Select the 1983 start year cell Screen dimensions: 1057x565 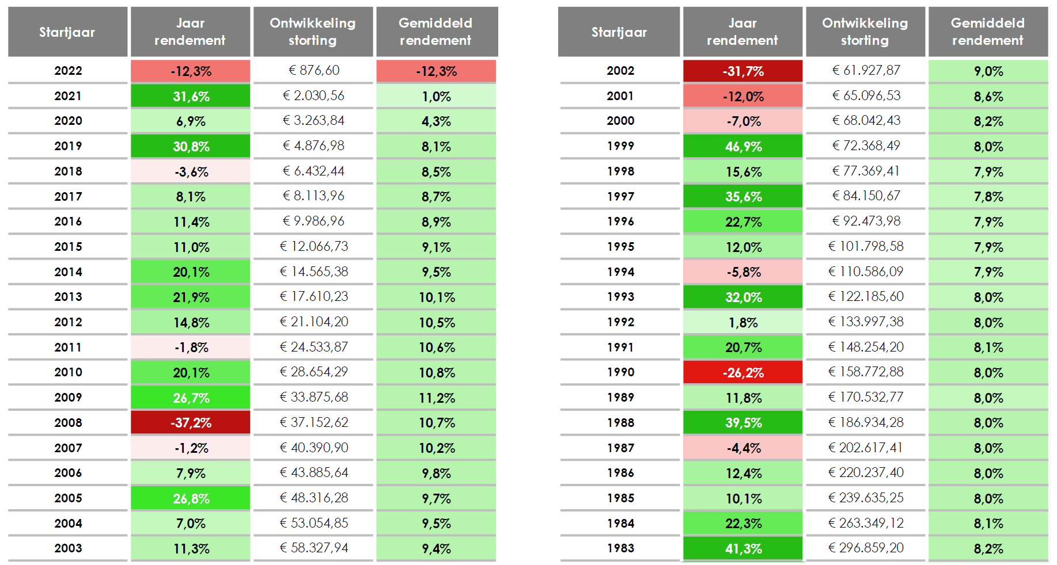(x=620, y=548)
